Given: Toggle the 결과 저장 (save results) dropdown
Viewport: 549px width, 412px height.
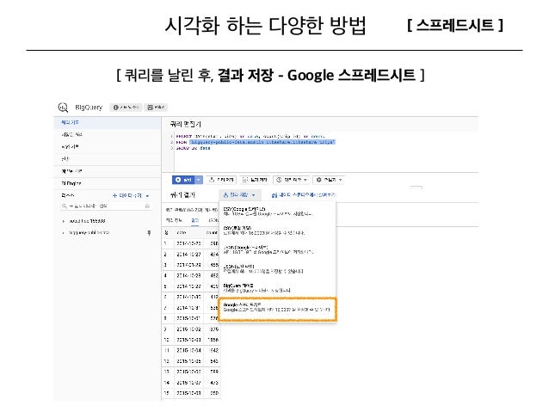Looking at the screenshot, I should 239,195.
